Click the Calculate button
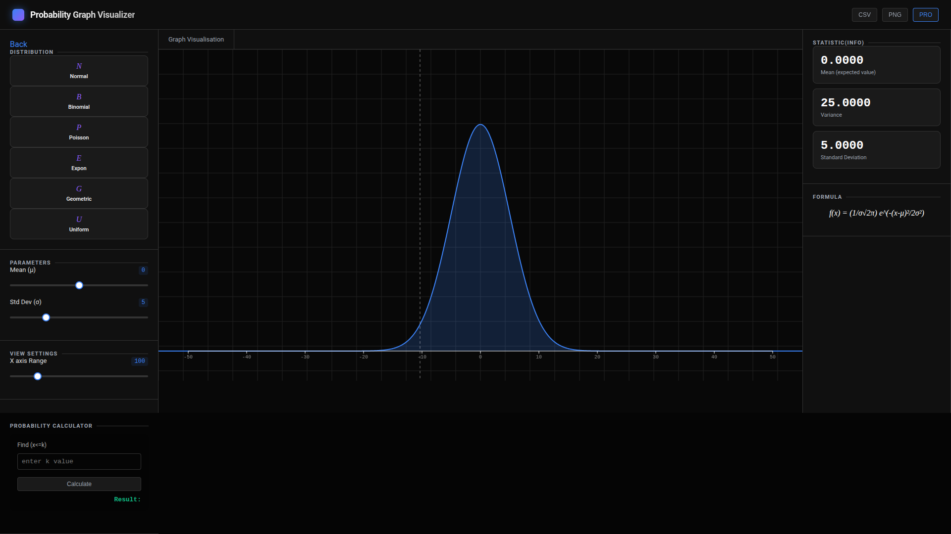951x534 pixels. [x=79, y=484]
